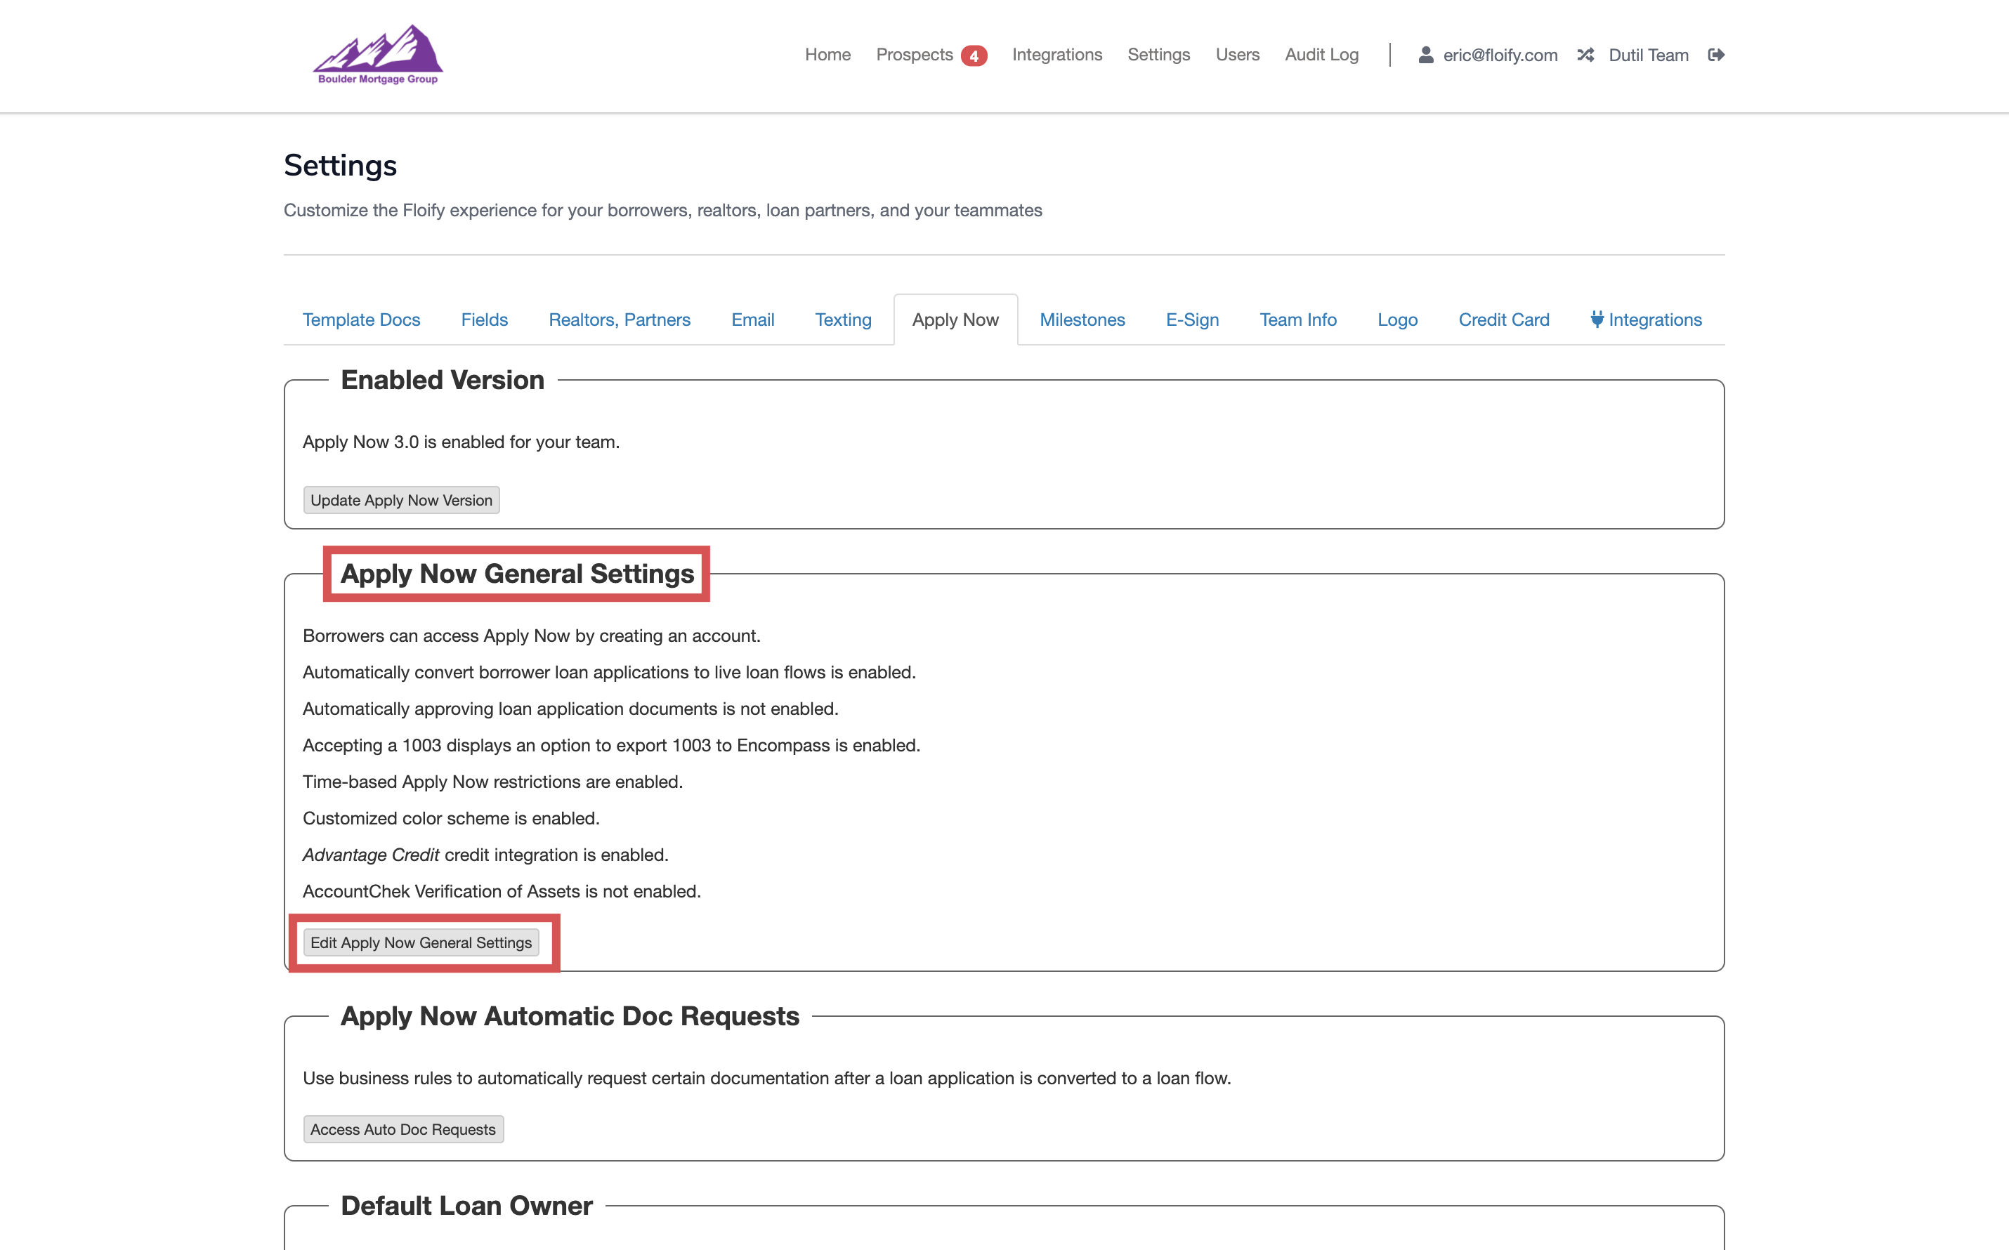Viewport: 2009px width, 1250px height.
Task: Switch to the Template Docs tab
Action: [361, 320]
